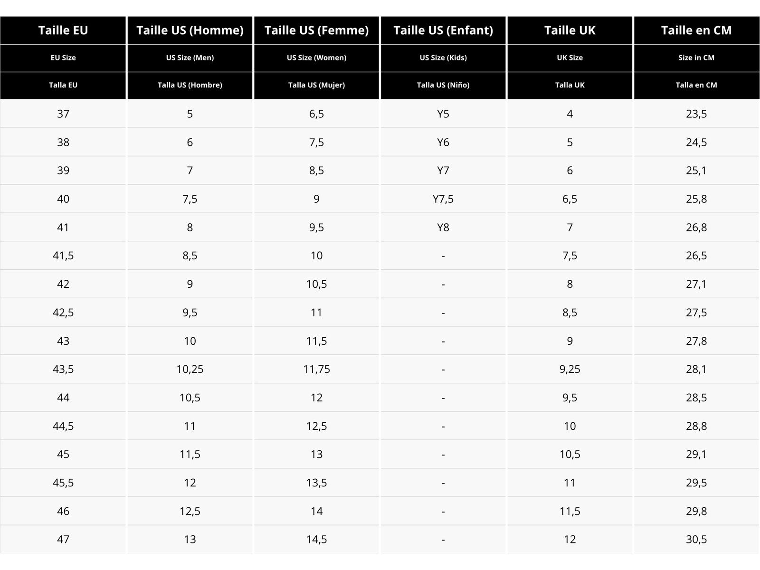
Task: Click the Y7,5 kids size cell
Action: [443, 199]
